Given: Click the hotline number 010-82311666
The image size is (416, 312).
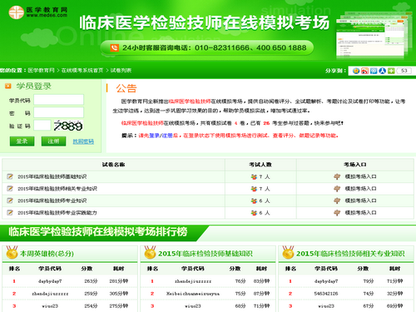Looking at the screenshot, I should pyautogui.click(x=221, y=47).
